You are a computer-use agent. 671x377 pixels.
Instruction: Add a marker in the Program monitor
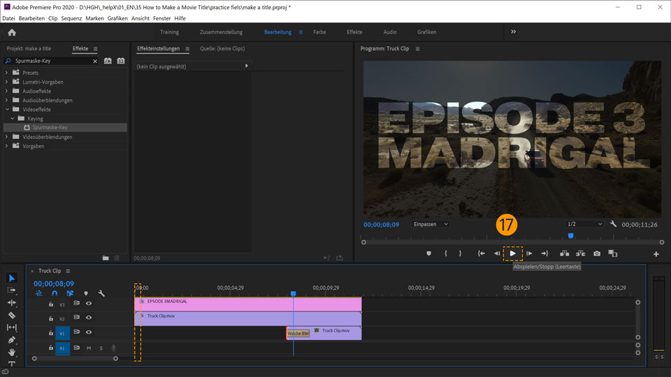[428, 253]
